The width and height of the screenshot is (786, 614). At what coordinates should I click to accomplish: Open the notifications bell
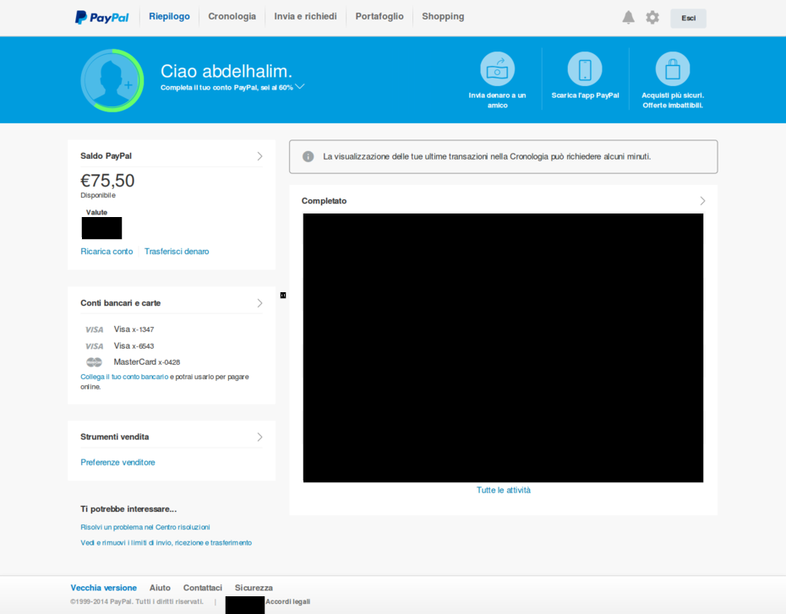click(x=628, y=18)
